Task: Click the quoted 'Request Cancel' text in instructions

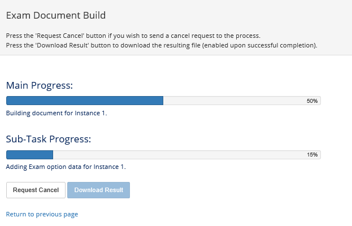Action: point(54,36)
